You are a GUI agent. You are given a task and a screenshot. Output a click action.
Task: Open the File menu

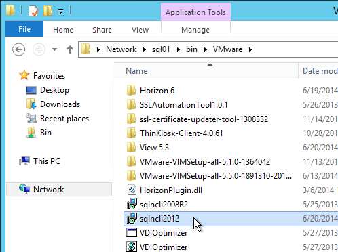[24, 29]
